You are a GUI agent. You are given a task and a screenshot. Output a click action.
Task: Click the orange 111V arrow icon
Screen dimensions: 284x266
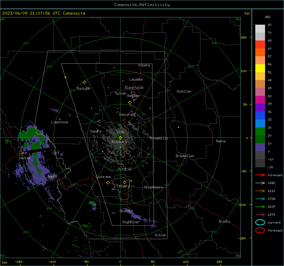tap(260, 191)
